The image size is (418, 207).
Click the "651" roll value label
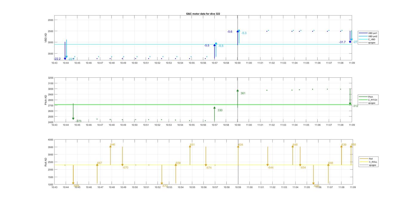coord(192,145)
